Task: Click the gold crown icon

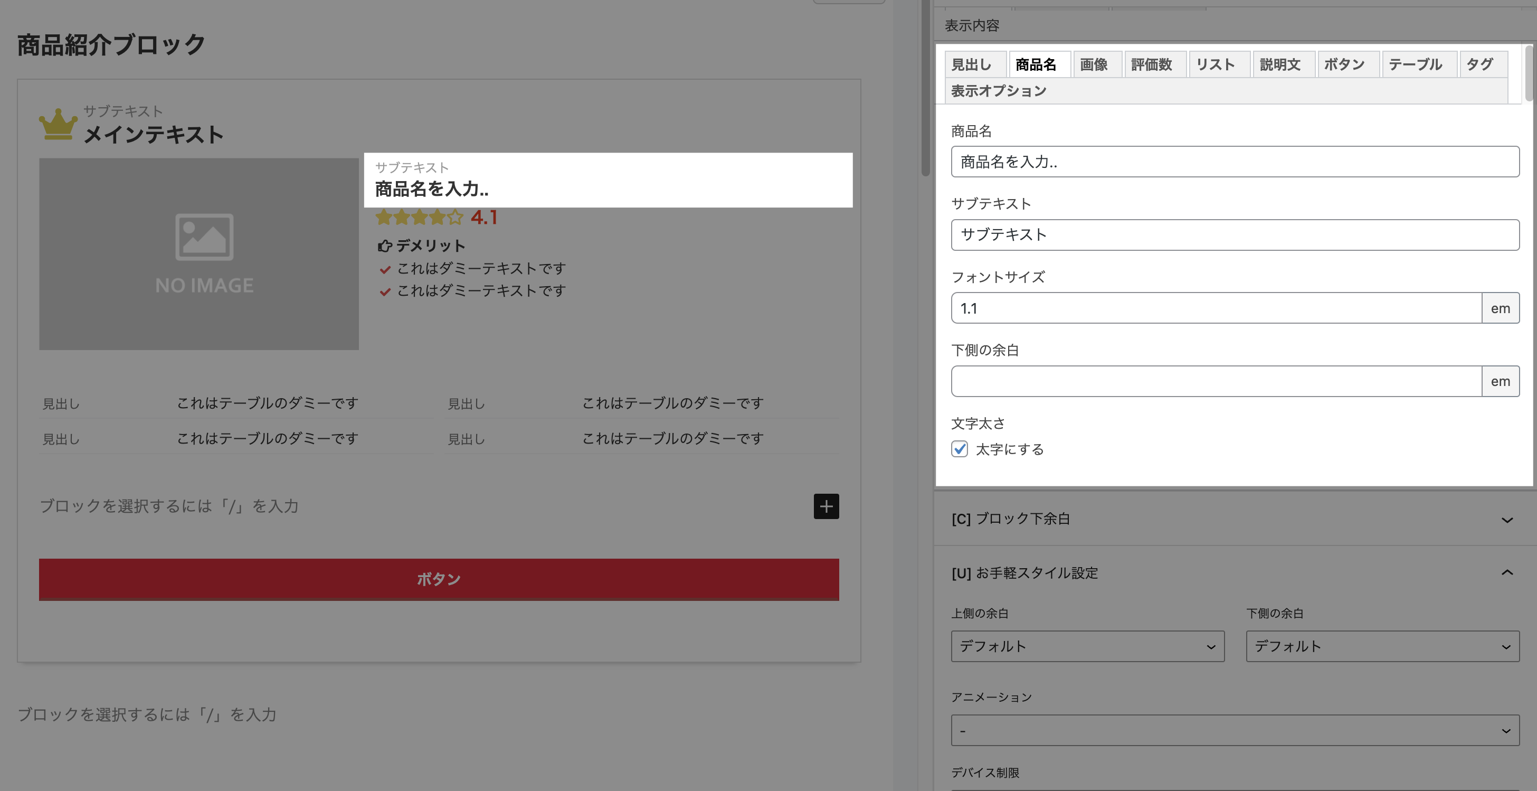Action: pos(58,124)
